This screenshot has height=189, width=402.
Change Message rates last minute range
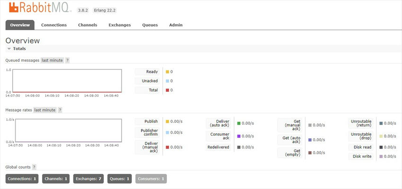point(44,110)
